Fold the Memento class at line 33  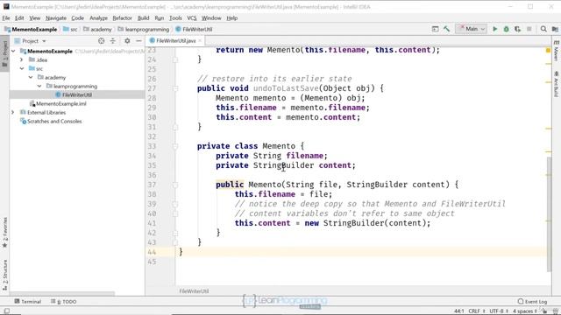(175, 146)
